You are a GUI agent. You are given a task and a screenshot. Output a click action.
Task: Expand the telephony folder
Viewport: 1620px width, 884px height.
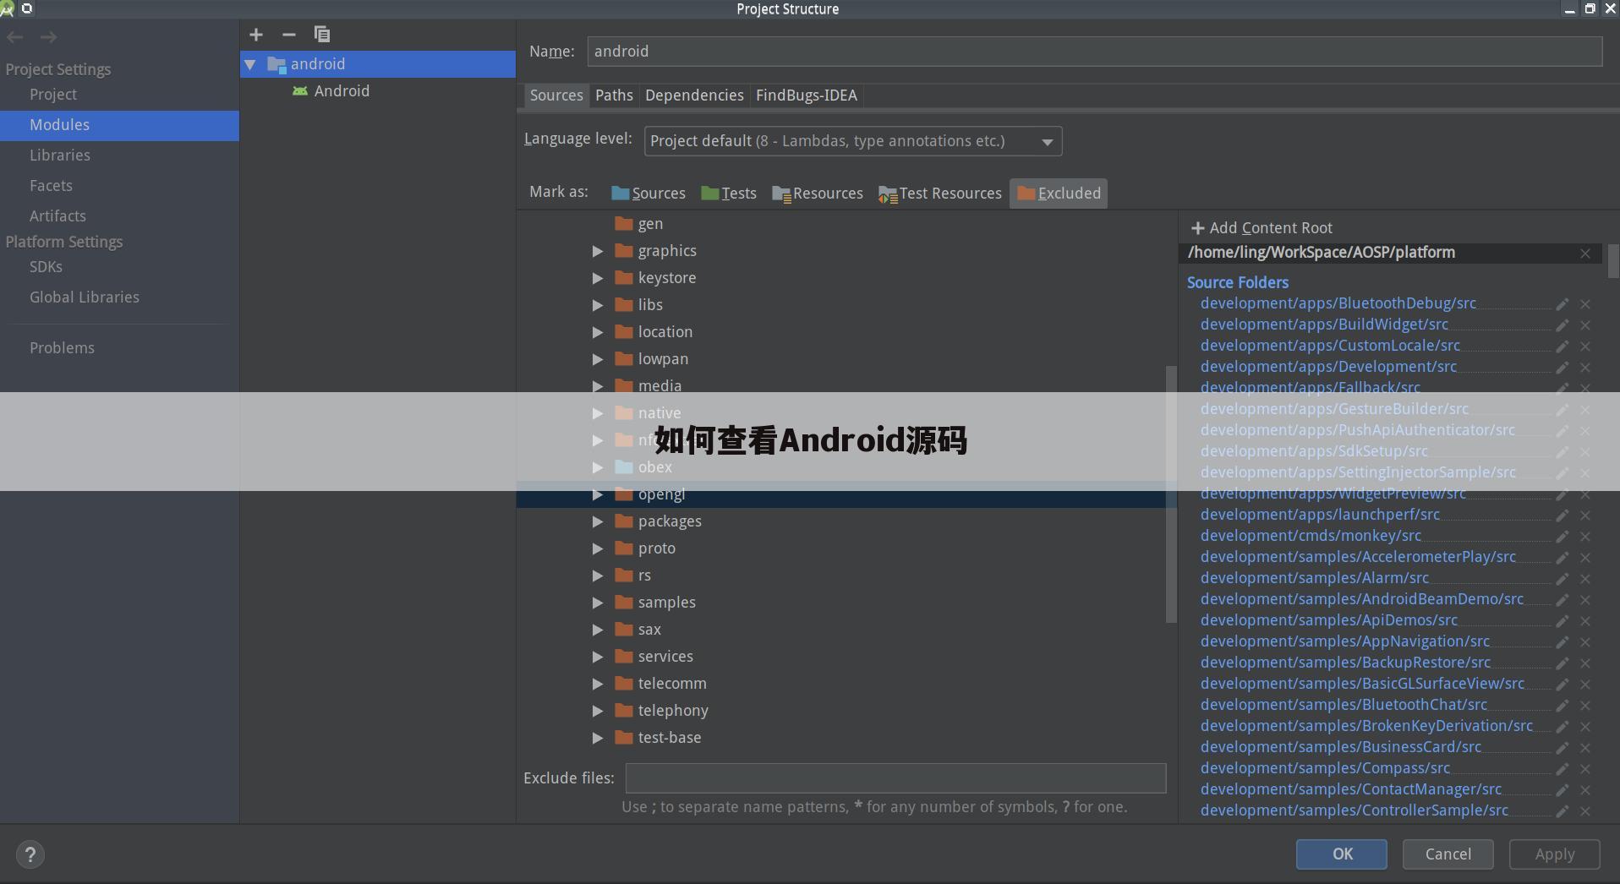[x=598, y=711]
